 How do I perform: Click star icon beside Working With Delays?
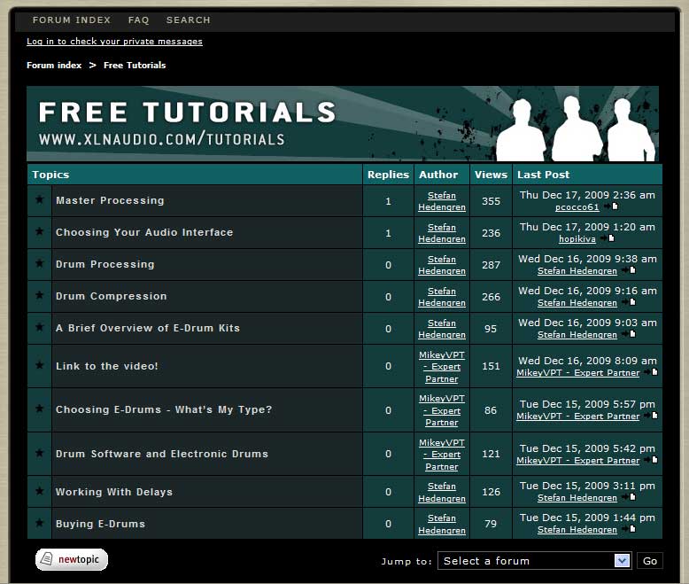40,491
